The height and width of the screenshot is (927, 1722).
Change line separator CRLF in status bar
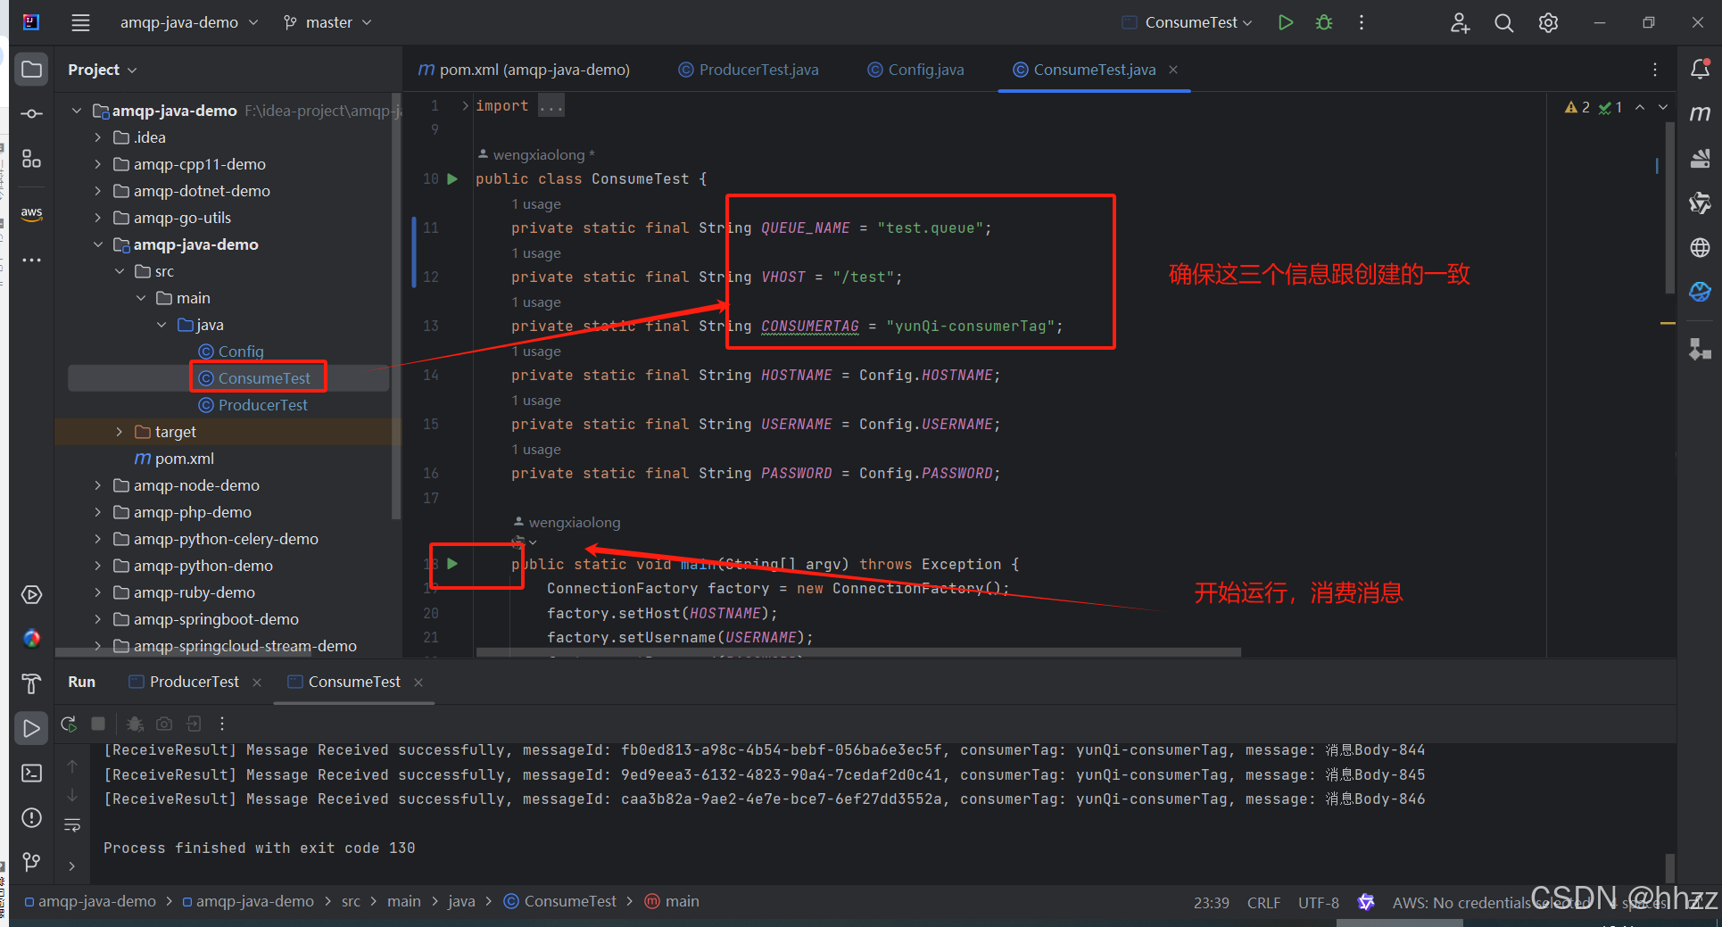click(x=1263, y=903)
